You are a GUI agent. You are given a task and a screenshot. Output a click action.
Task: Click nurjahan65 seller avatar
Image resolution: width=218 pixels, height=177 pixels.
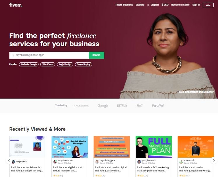[13, 162]
